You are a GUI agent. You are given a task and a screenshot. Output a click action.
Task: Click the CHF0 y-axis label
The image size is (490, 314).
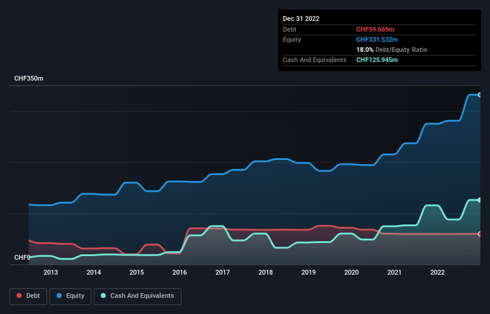click(x=22, y=257)
